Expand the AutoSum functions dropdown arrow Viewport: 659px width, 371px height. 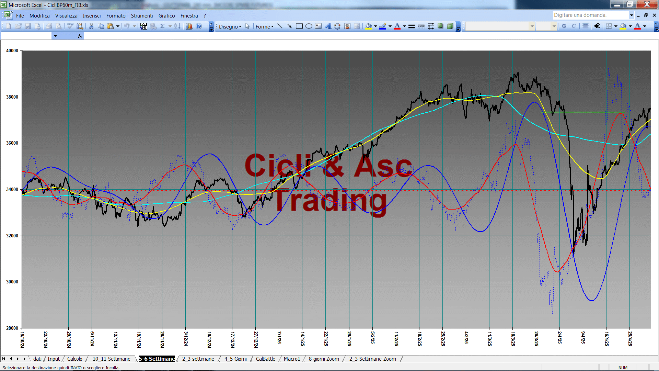pos(170,26)
